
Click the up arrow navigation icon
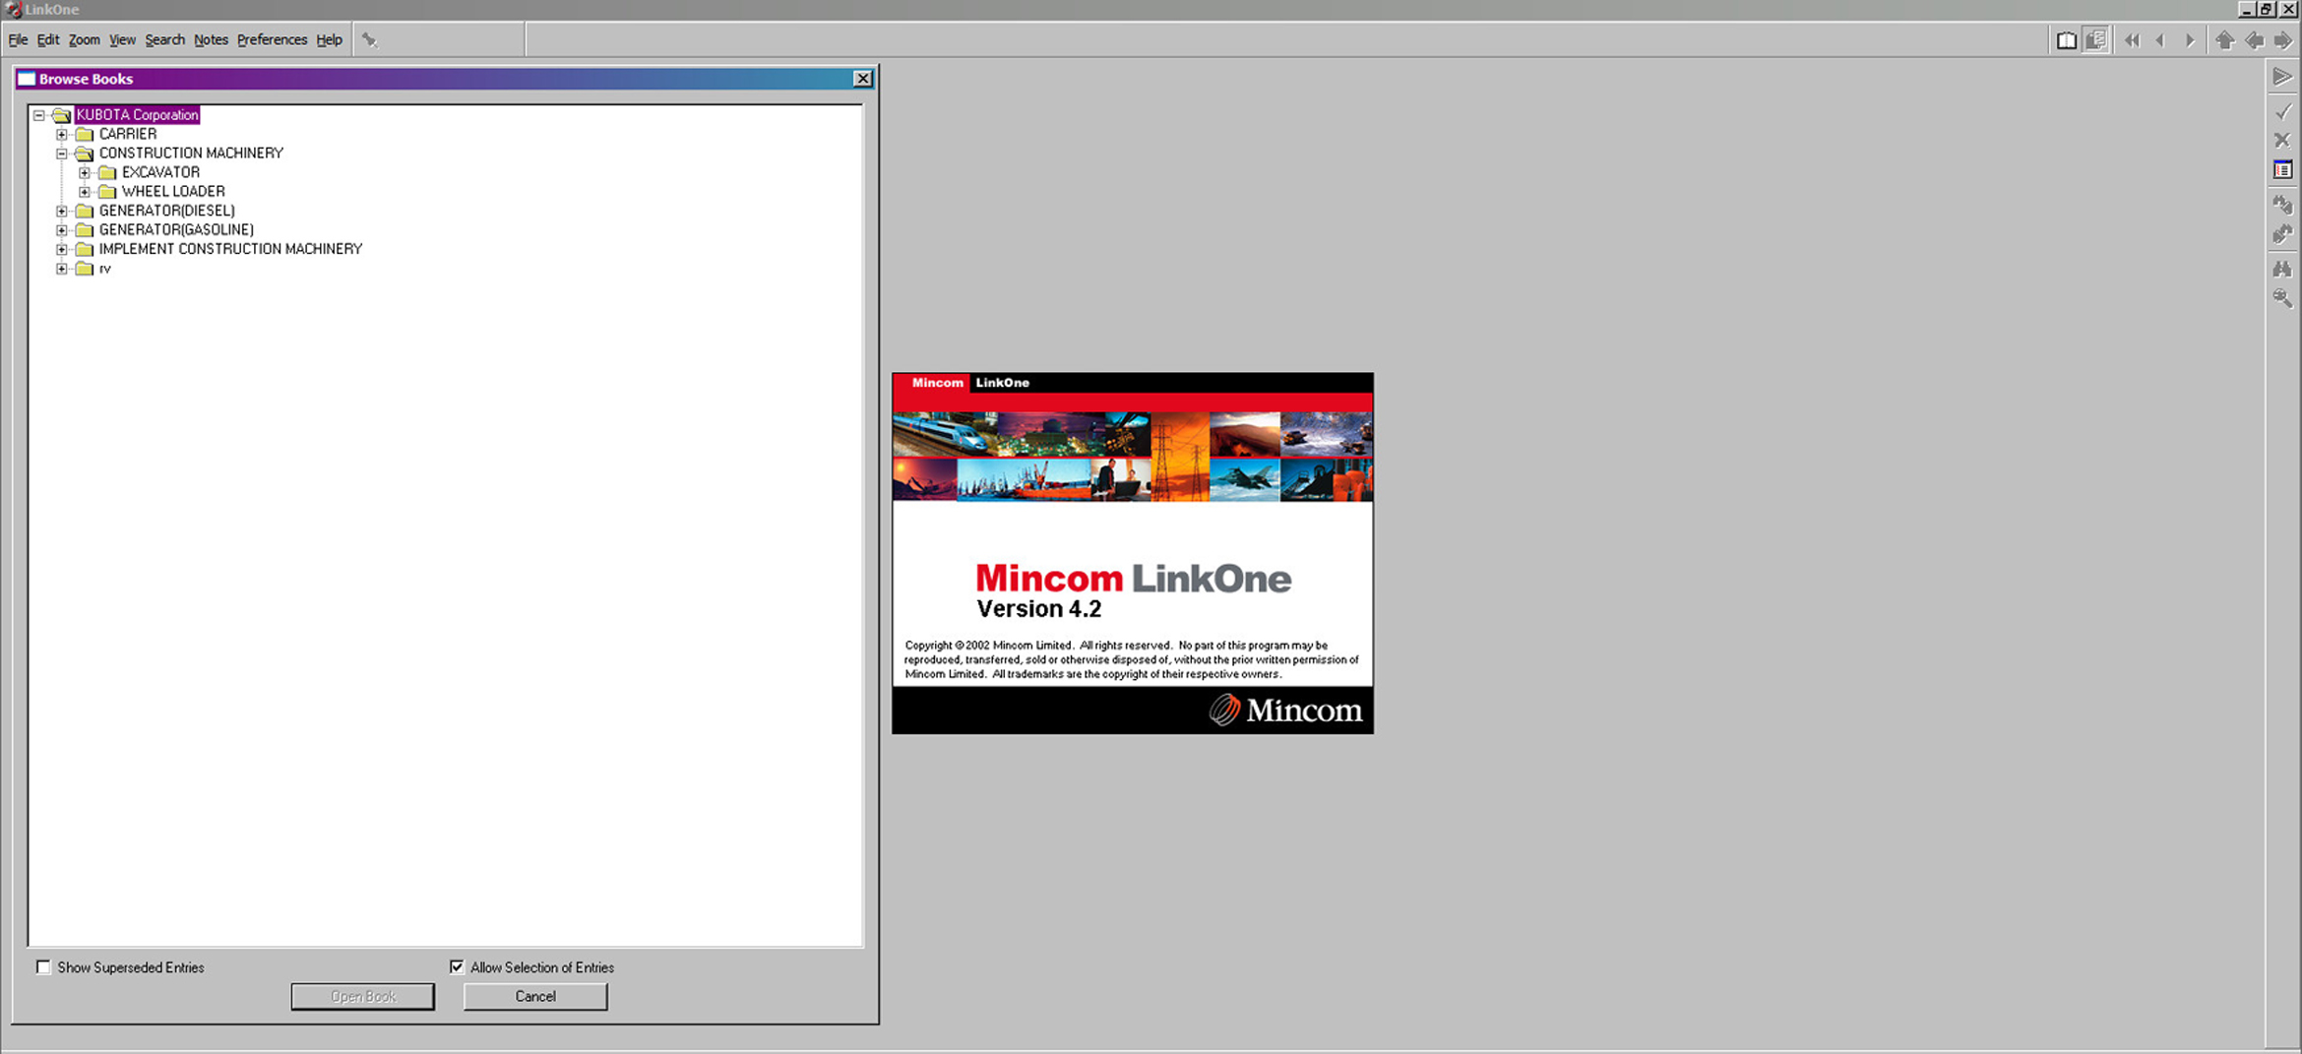click(x=2224, y=40)
